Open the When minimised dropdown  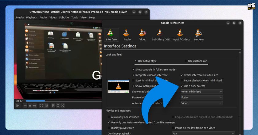201,92
